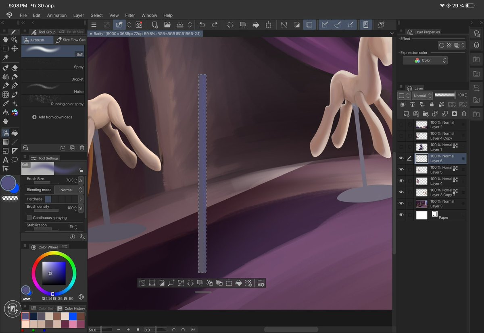
Task: Select the Noise sub tool
Action: tap(53, 88)
